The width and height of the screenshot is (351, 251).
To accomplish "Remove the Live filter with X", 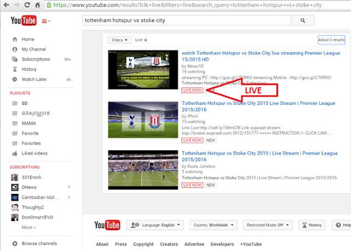I will pyautogui.click(x=145, y=40).
